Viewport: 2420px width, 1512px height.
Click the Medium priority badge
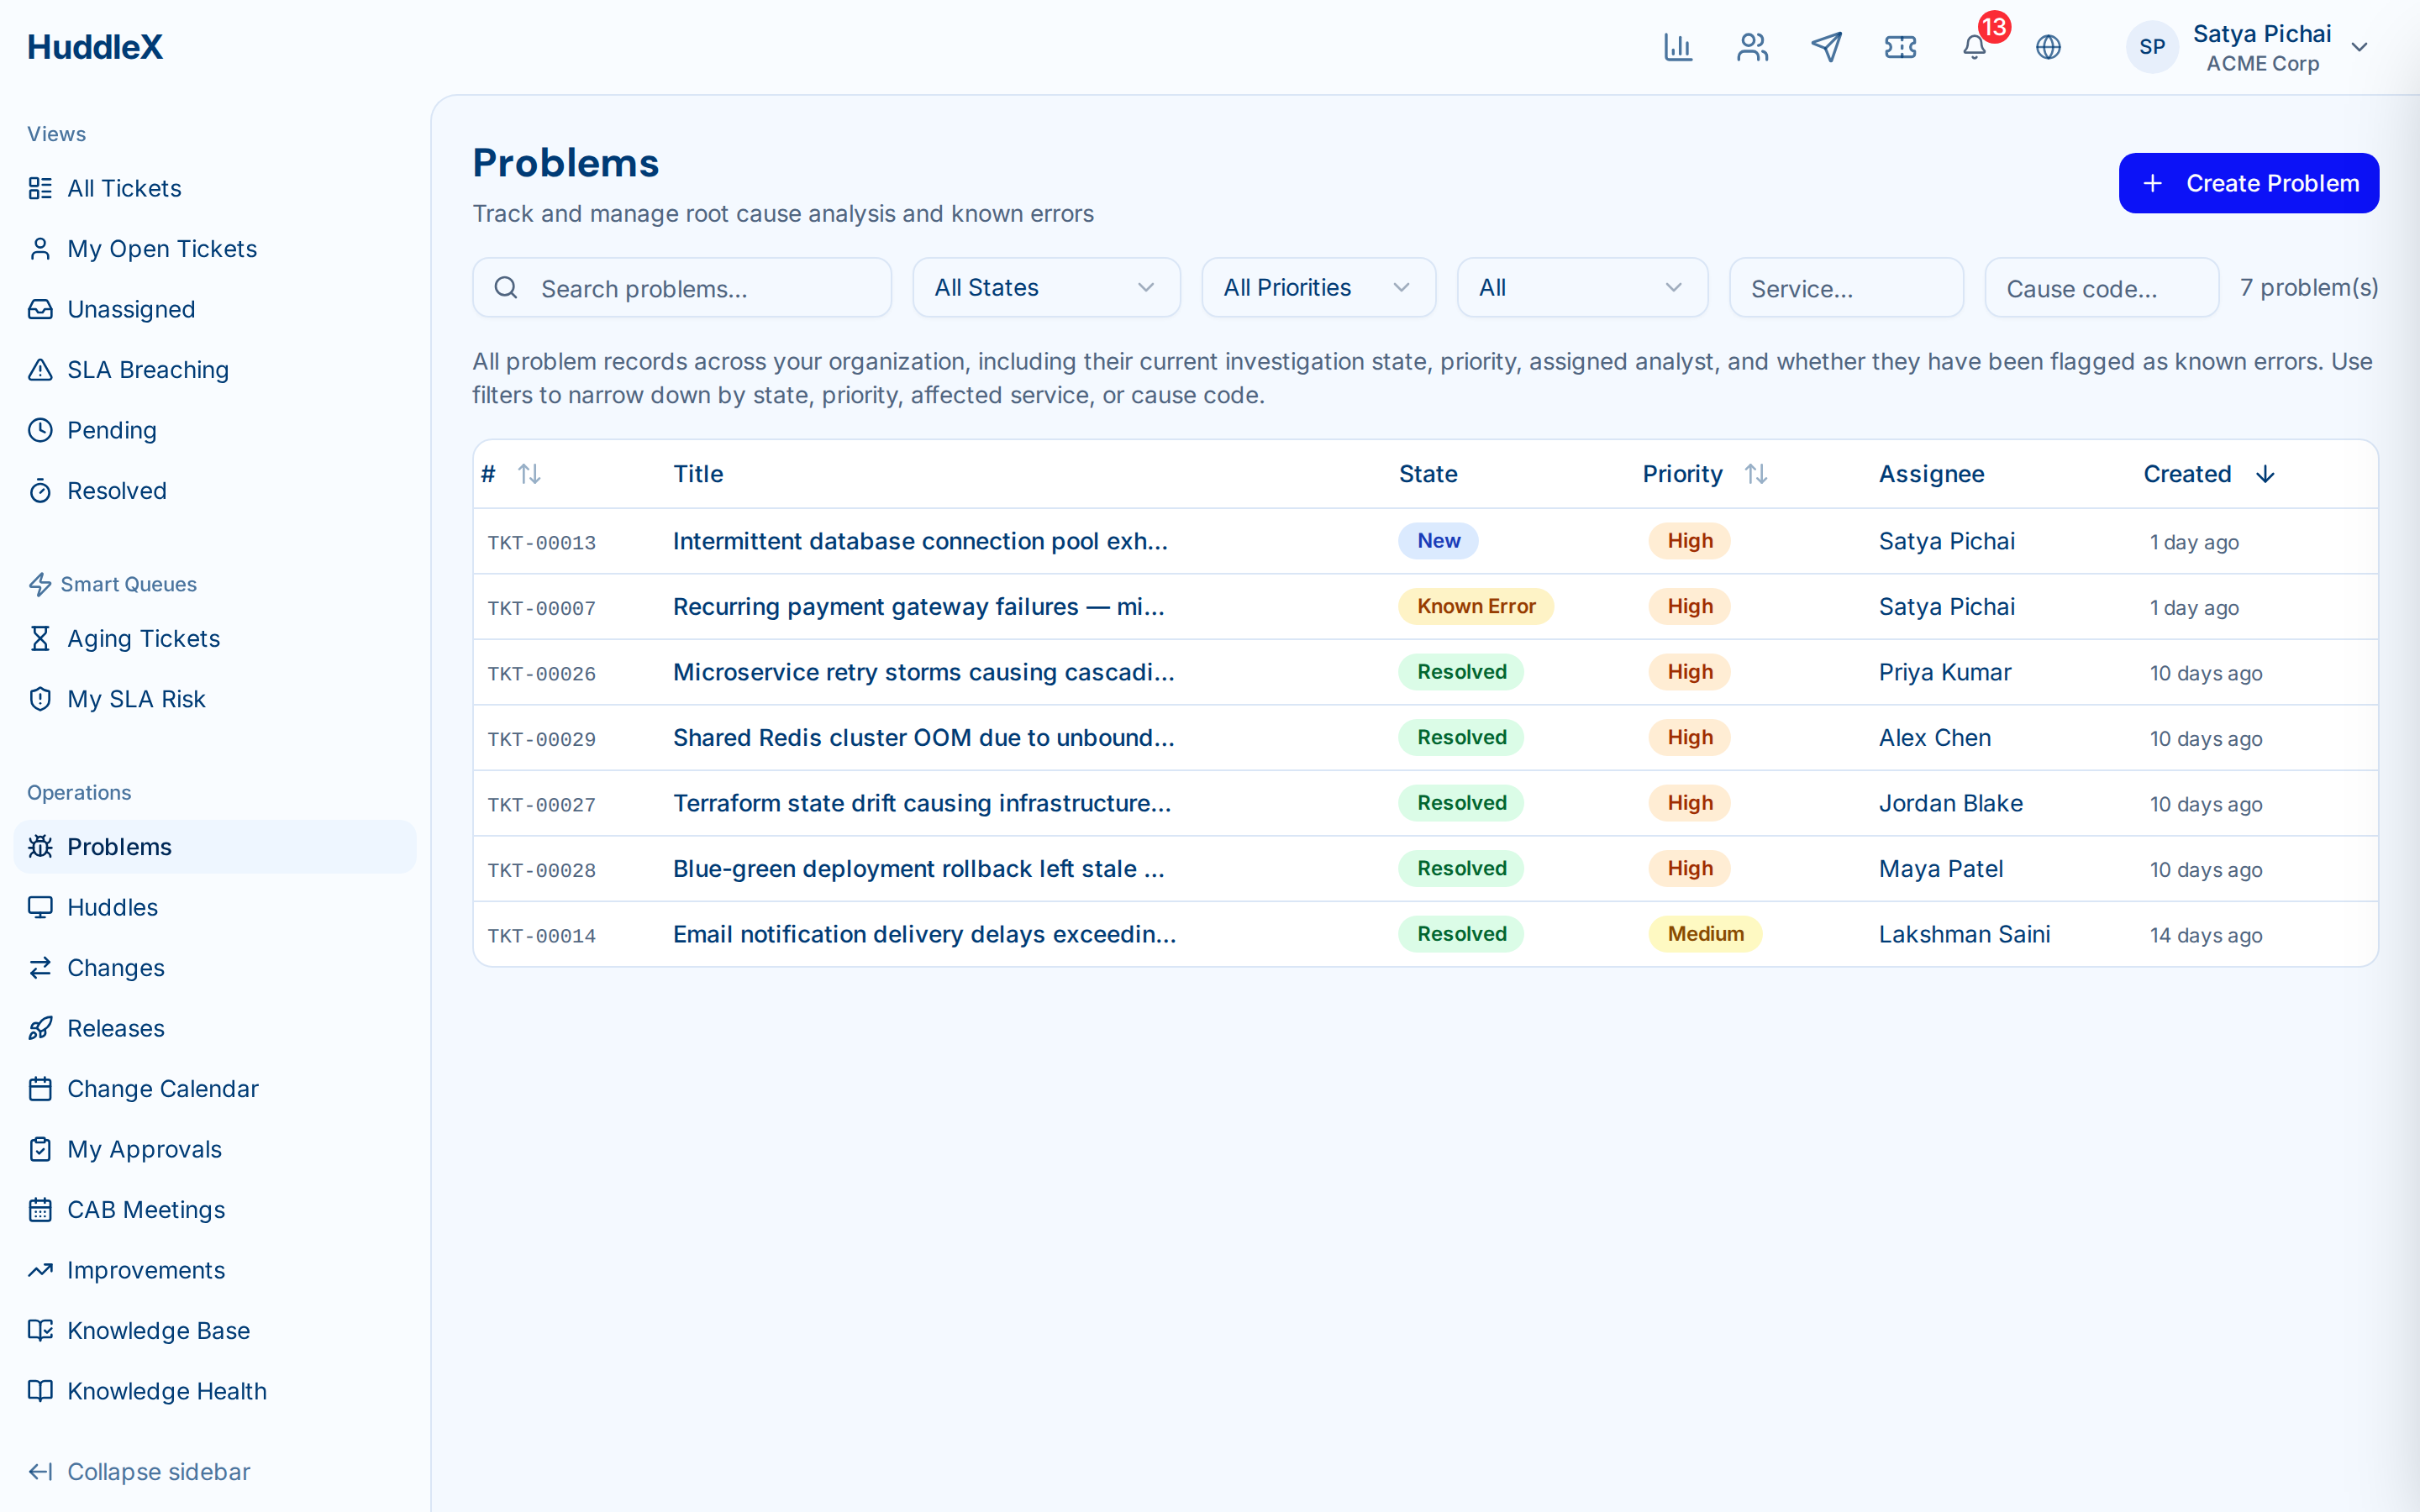click(x=1705, y=934)
